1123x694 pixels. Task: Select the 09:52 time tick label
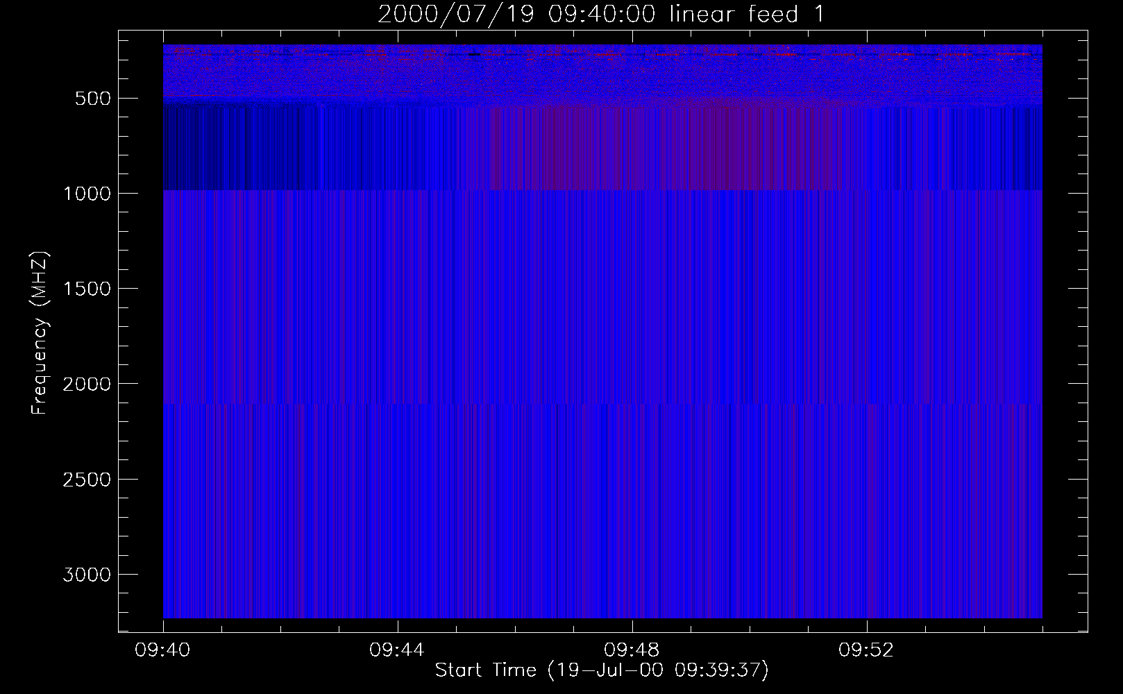click(866, 650)
